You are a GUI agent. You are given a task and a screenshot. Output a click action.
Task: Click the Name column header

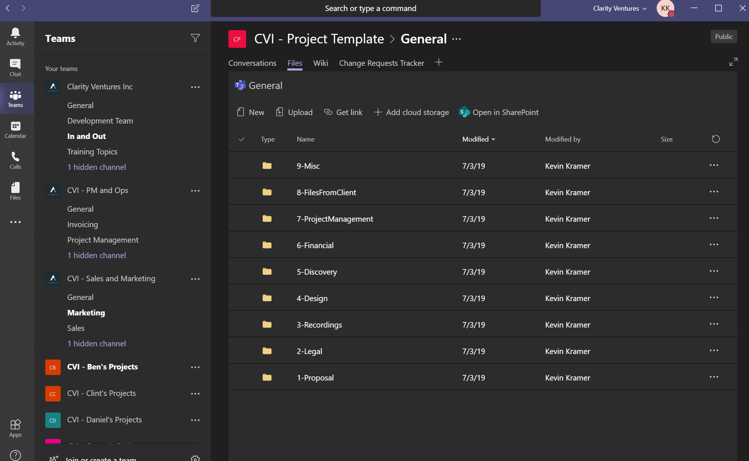coord(305,139)
